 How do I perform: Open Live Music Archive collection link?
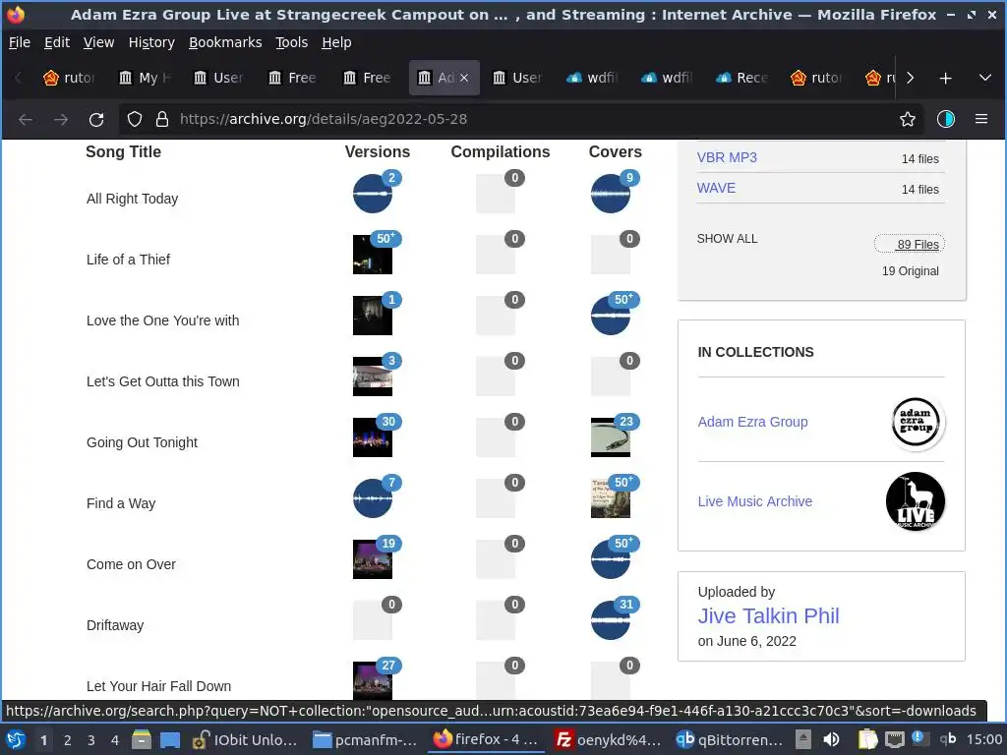(x=754, y=501)
